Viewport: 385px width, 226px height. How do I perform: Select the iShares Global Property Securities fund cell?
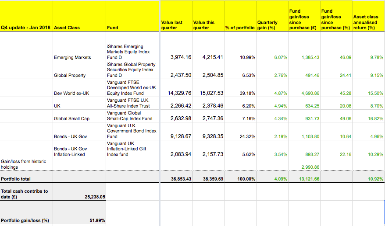pyautogui.click(x=130, y=69)
